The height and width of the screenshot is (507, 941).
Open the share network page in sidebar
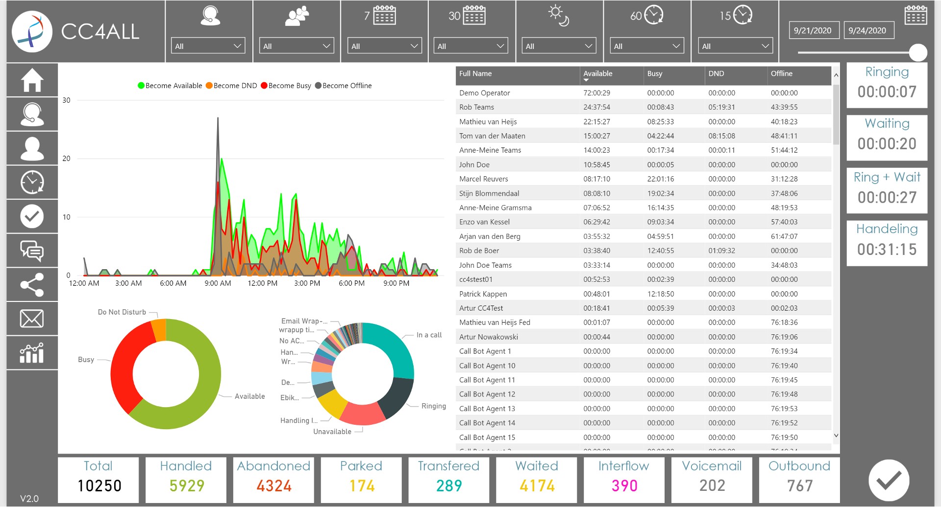pos(32,284)
